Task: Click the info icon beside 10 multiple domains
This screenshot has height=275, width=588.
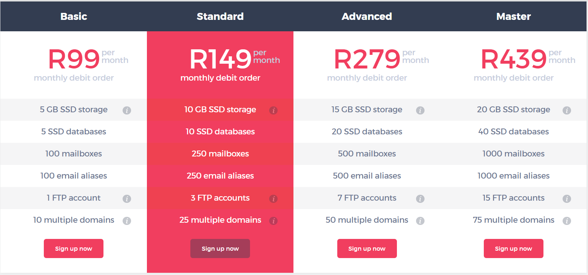Action: [x=127, y=221]
